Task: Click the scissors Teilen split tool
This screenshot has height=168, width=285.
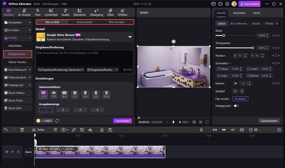Action: 38,130
